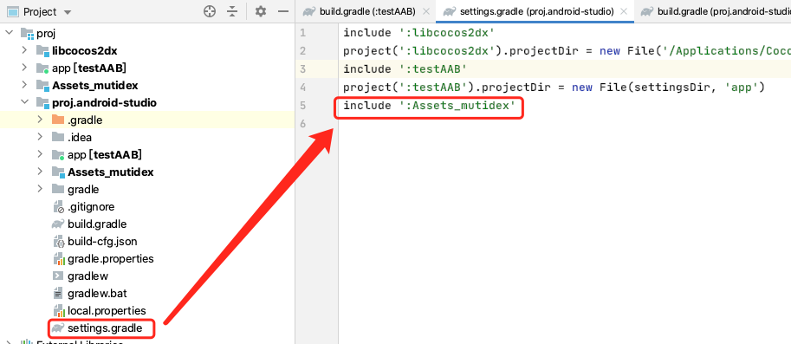The image size is (791, 344).
Task: Click gradlew terminal script icon
Action: tap(58, 276)
